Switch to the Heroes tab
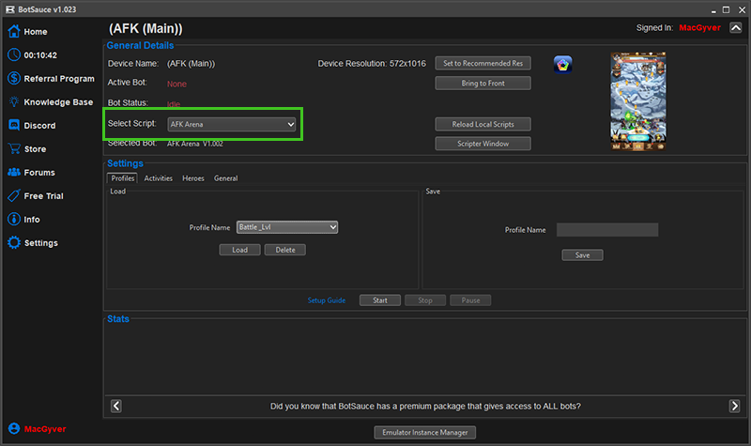751x446 pixels. [x=192, y=178]
